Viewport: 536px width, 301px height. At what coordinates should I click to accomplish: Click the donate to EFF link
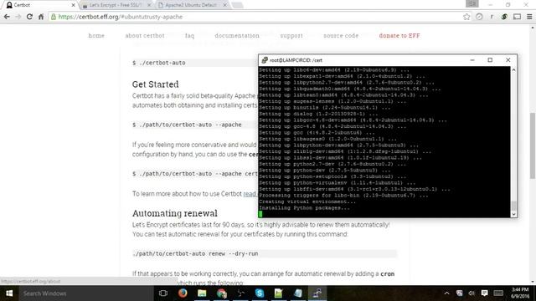(x=399, y=35)
